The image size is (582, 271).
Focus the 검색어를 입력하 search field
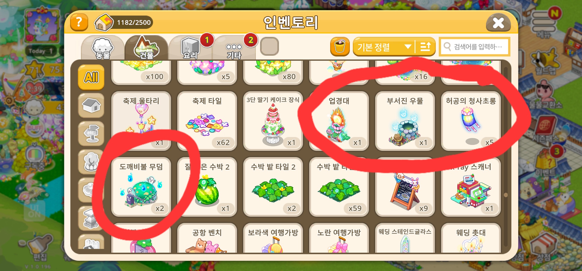point(474,46)
